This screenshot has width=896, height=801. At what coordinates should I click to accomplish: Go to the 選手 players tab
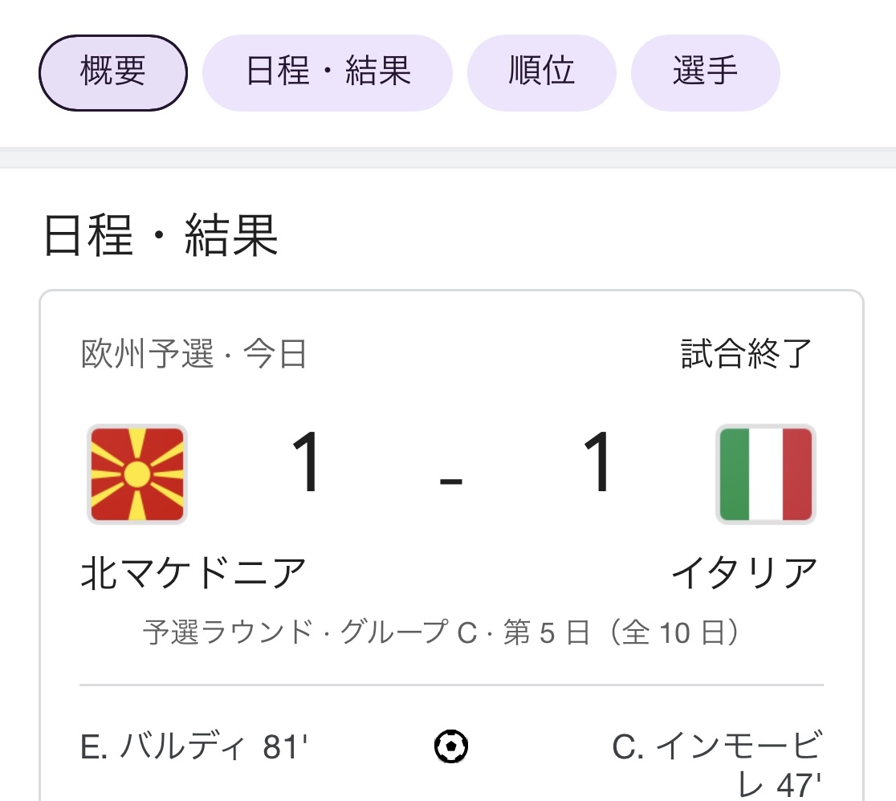tap(705, 73)
